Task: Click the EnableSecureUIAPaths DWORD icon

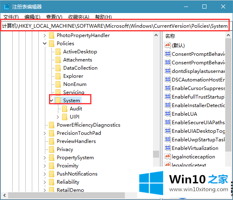Action: (168, 122)
